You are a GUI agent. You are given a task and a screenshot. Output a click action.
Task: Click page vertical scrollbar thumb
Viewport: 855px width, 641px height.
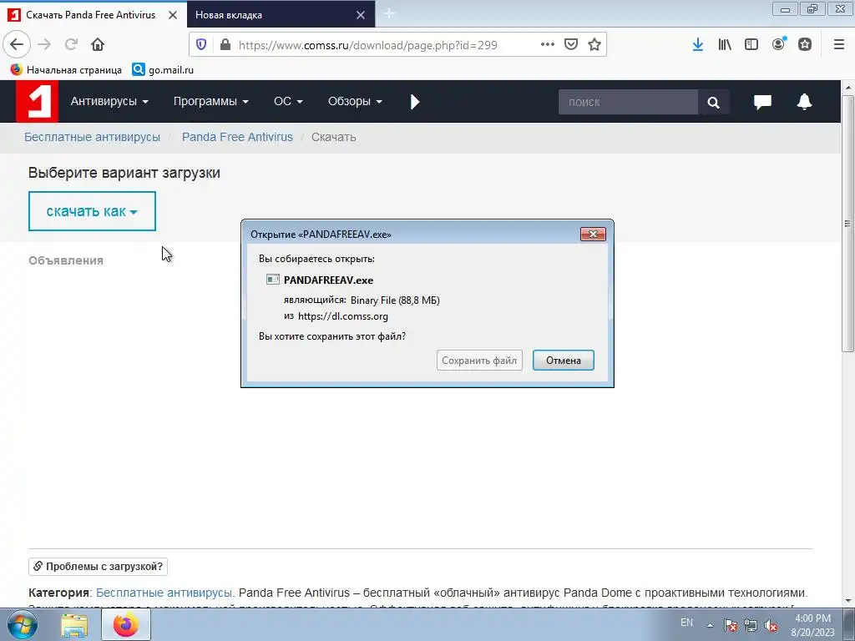(x=848, y=224)
